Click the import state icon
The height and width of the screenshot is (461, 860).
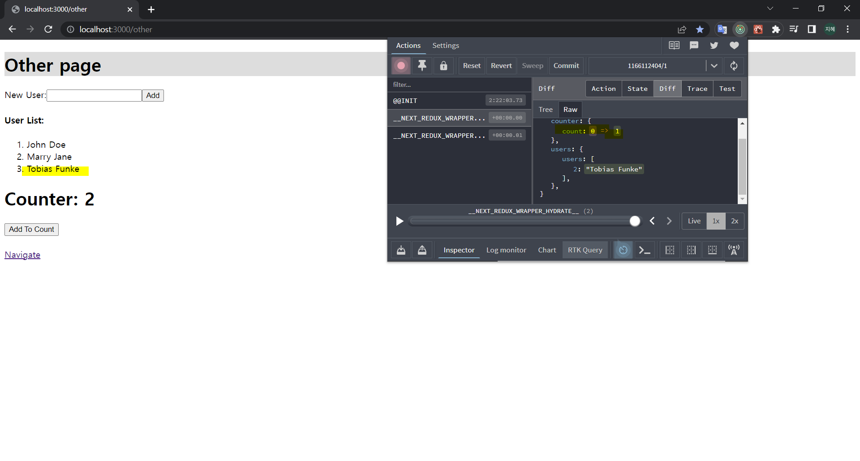(x=401, y=250)
